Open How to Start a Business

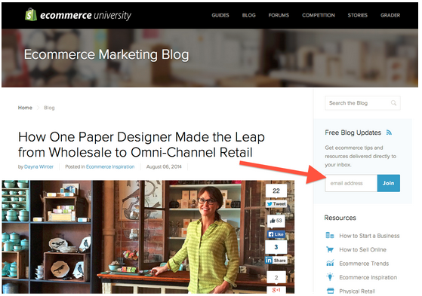pyautogui.click(x=369, y=236)
